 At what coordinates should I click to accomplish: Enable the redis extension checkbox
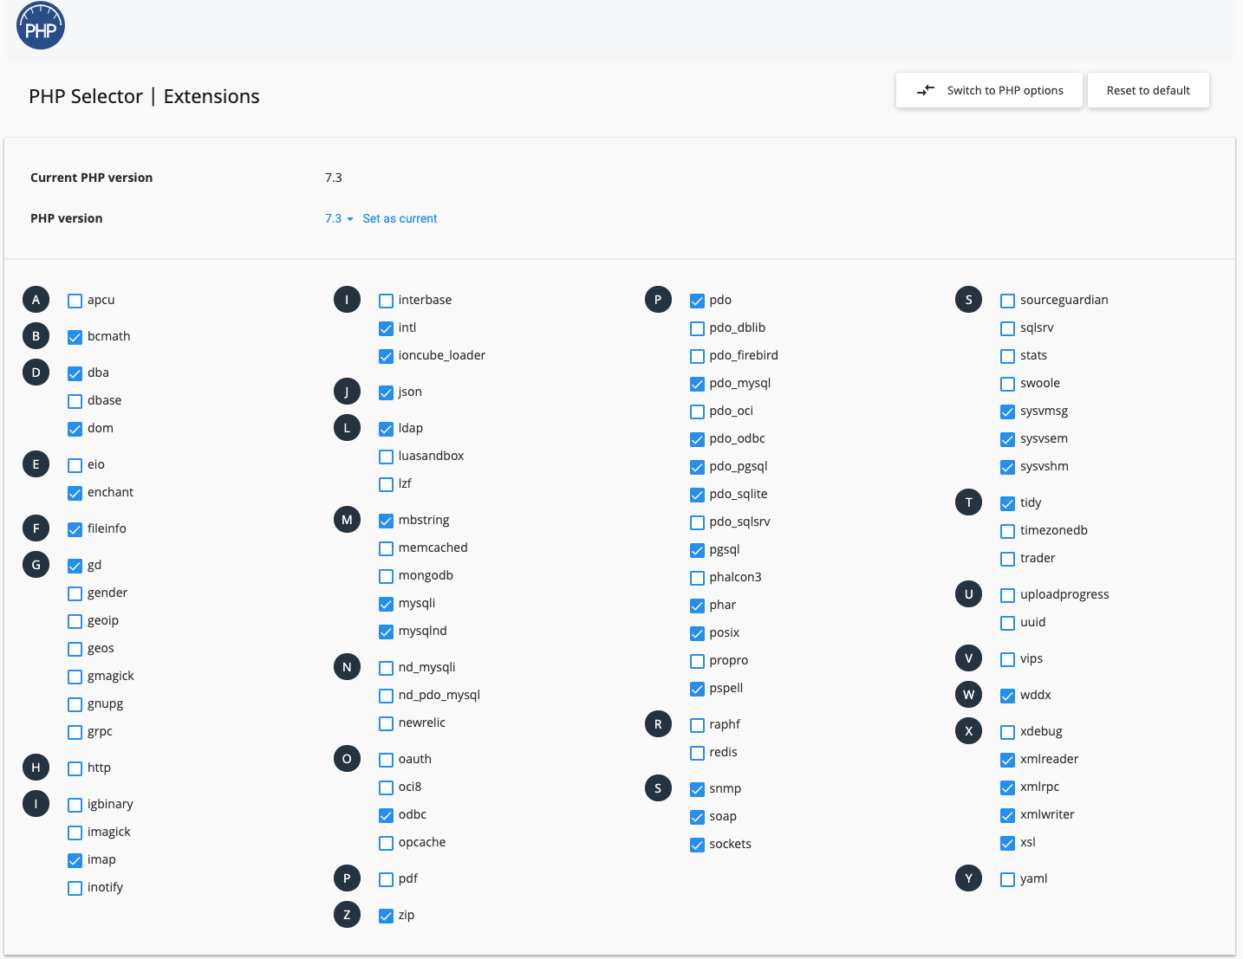pos(698,753)
